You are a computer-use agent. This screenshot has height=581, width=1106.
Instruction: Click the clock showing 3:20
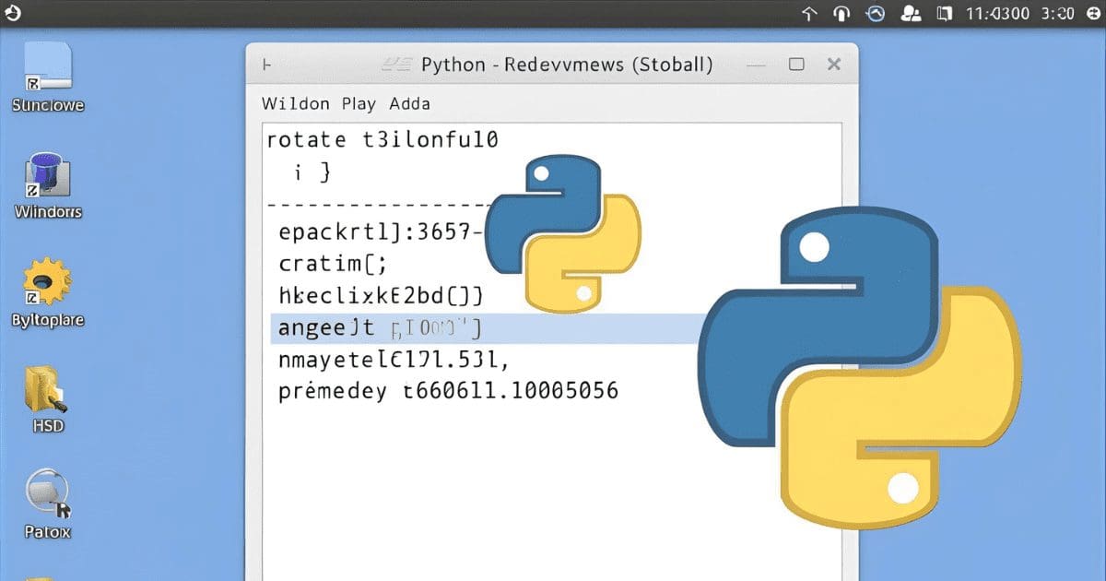(x=1056, y=13)
